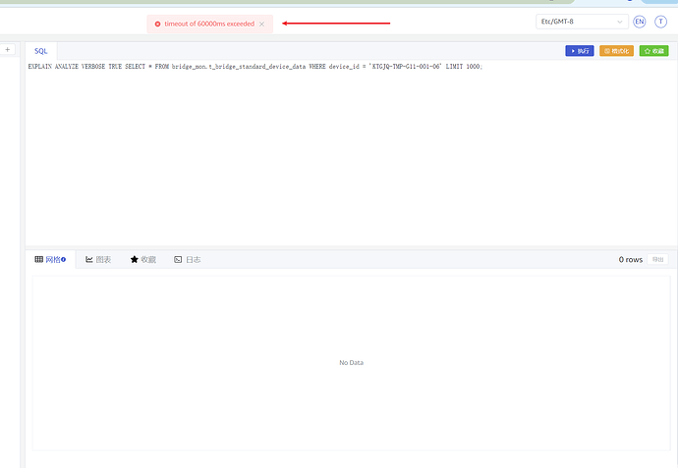678x468 pixels.
Task: Add a new tab with plus button
Action: point(8,50)
